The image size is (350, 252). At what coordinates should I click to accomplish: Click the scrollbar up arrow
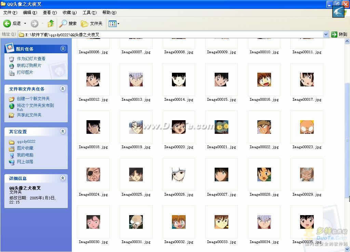347,41
